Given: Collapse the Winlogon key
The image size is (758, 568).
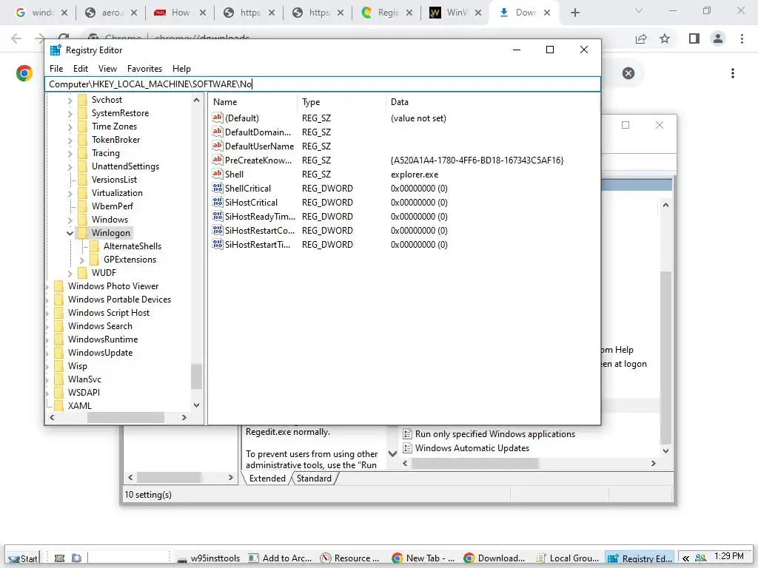Looking at the screenshot, I should [x=70, y=233].
